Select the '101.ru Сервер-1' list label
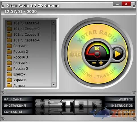The image size is (138, 122). 26,23
